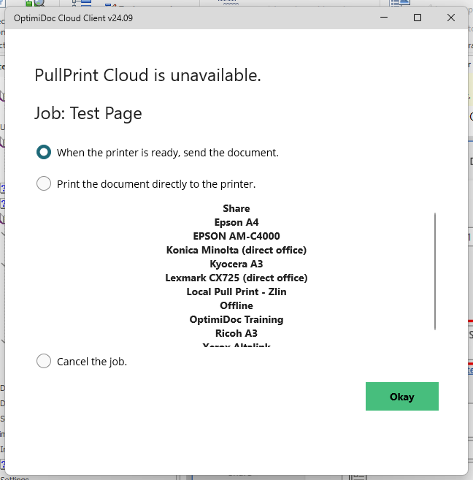
Task: Click the green Okay button
Action: coord(401,396)
